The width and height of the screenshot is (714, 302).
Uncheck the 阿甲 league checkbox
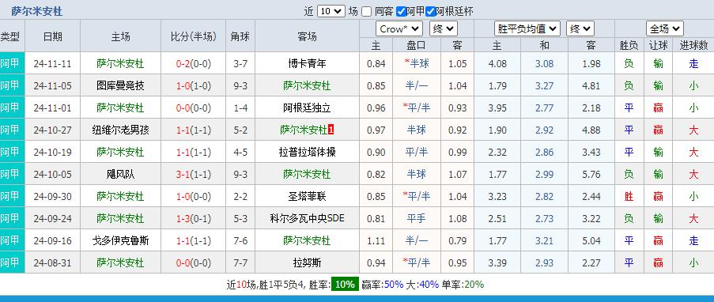point(401,11)
